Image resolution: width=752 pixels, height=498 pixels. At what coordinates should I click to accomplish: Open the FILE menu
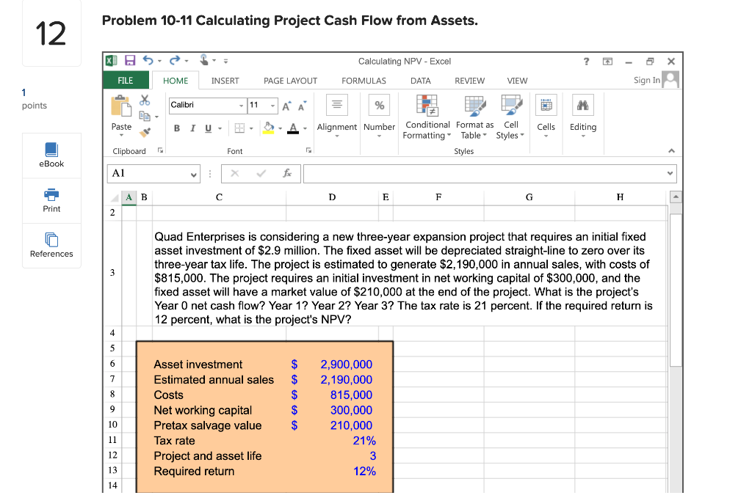[x=125, y=80]
